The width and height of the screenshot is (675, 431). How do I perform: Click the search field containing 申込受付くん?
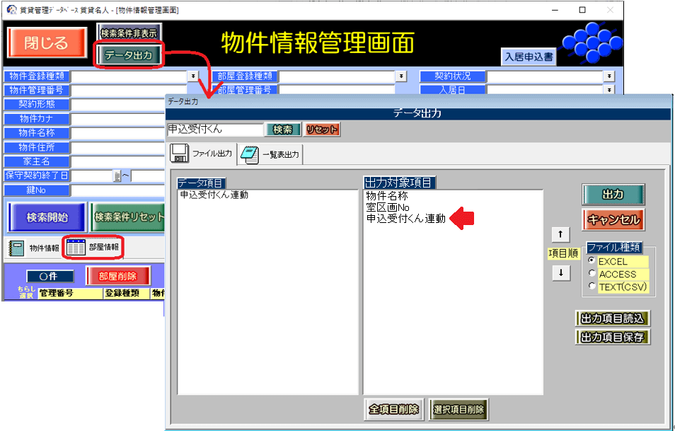214,130
